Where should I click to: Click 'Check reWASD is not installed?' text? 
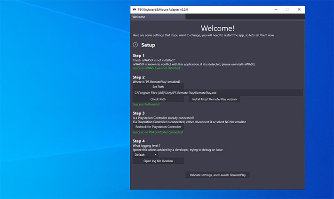click(153, 60)
